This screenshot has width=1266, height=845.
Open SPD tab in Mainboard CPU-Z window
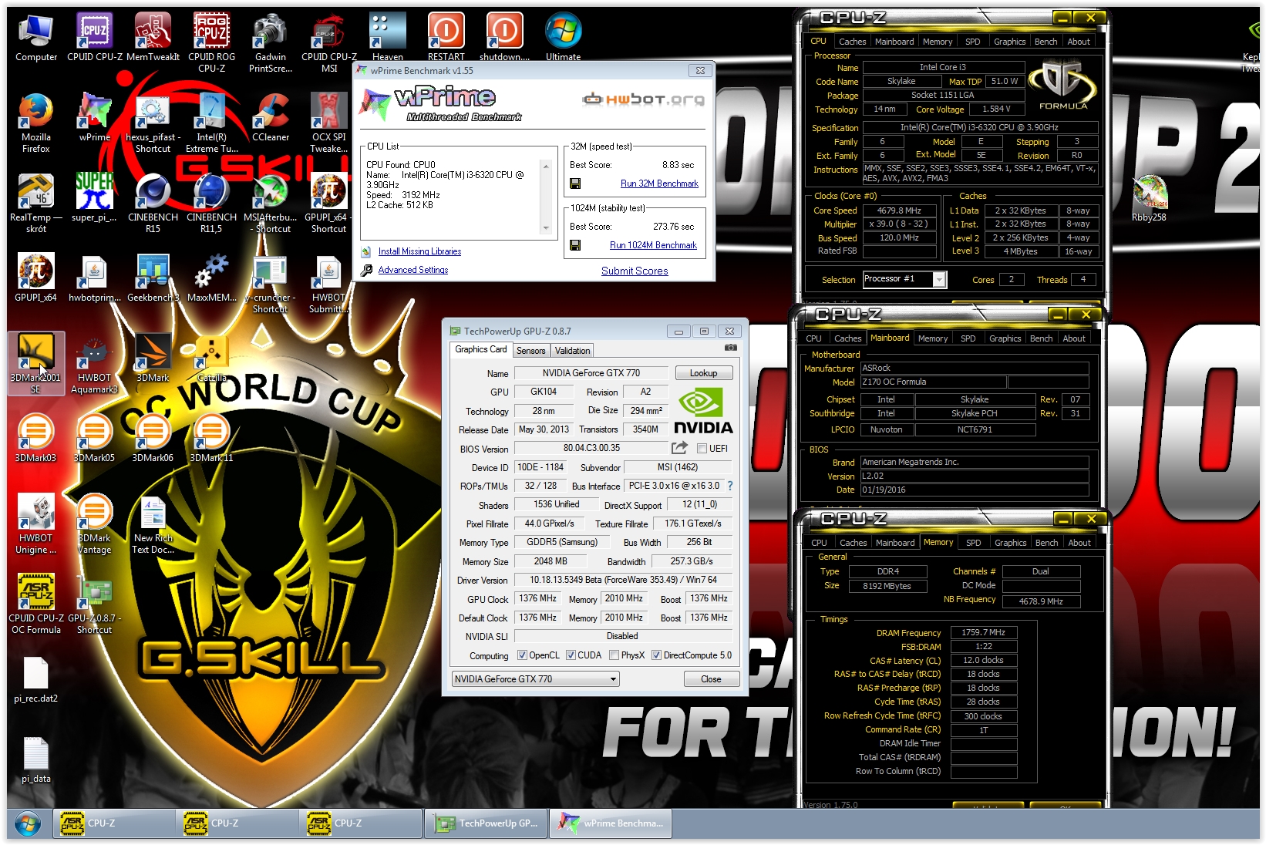[x=968, y=338]
